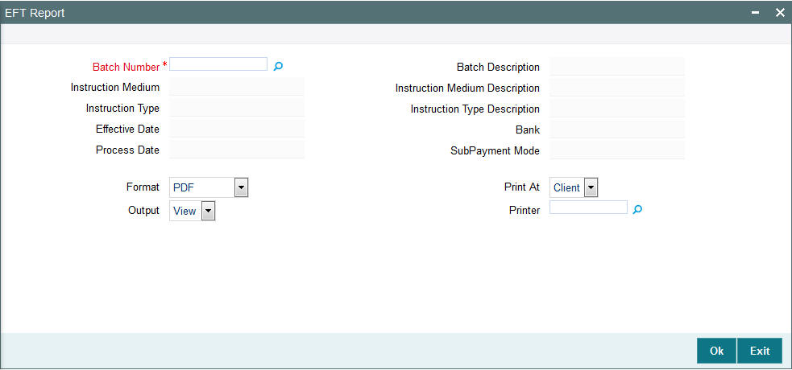
Task: Open the Output dropdown showing View
Action: tap(193, 212)
